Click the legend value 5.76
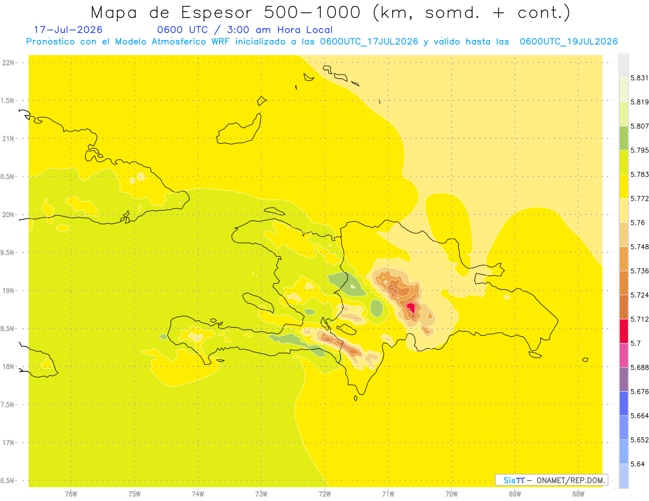This screenshot has height=501, width=649. [638, 222]
